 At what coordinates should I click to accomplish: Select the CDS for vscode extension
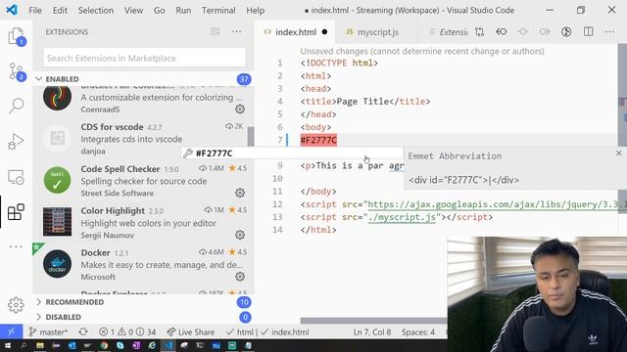pyautogui.click(x=142, y=139)
